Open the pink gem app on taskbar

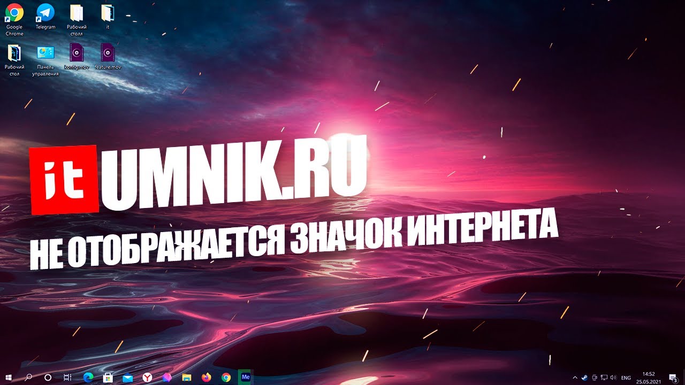pos(167,377)
